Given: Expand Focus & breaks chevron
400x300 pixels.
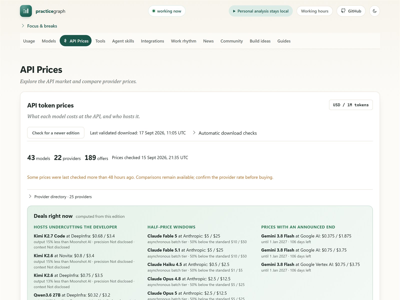Looking at the screenshot, I should (23, 26).
